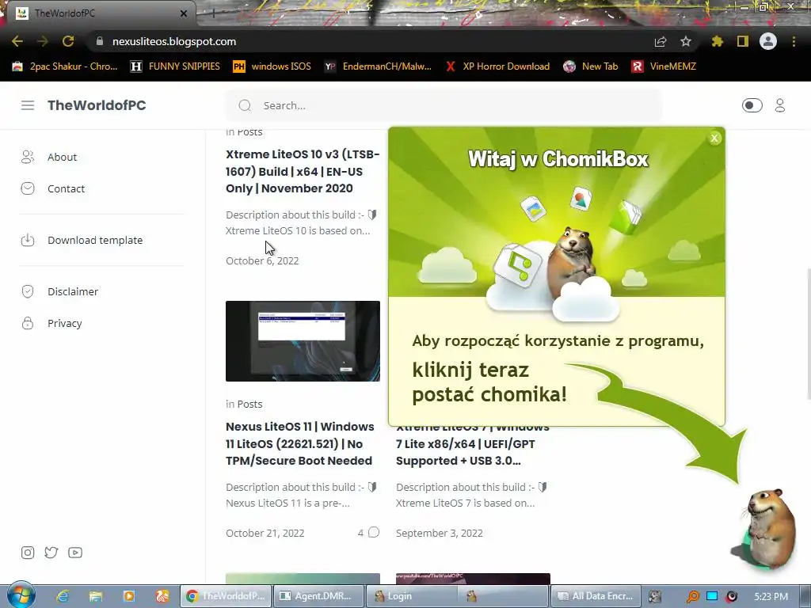This screenshot has height=608, width=811.
Task: Click TheWorldofPC site title
Action: pos(97,105)
